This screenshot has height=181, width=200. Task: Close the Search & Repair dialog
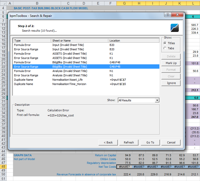coord(177,15)
